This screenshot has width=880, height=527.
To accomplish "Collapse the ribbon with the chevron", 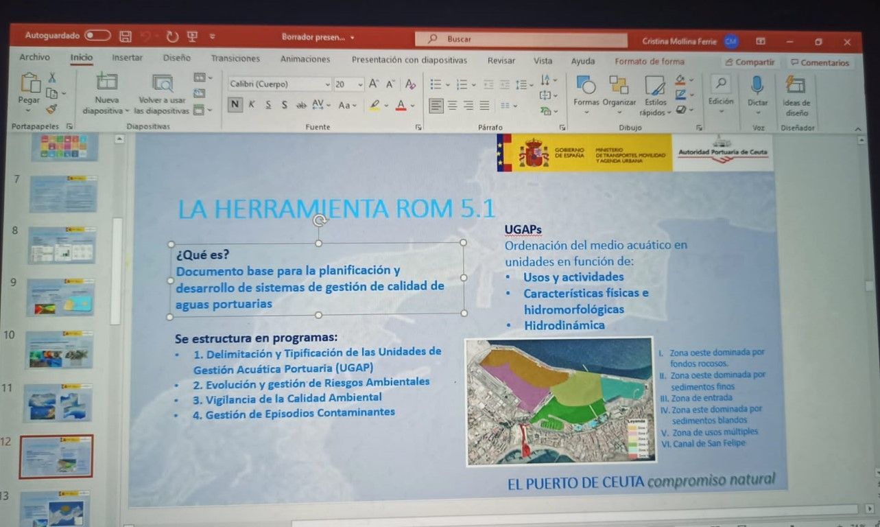I will click(857, 129).
